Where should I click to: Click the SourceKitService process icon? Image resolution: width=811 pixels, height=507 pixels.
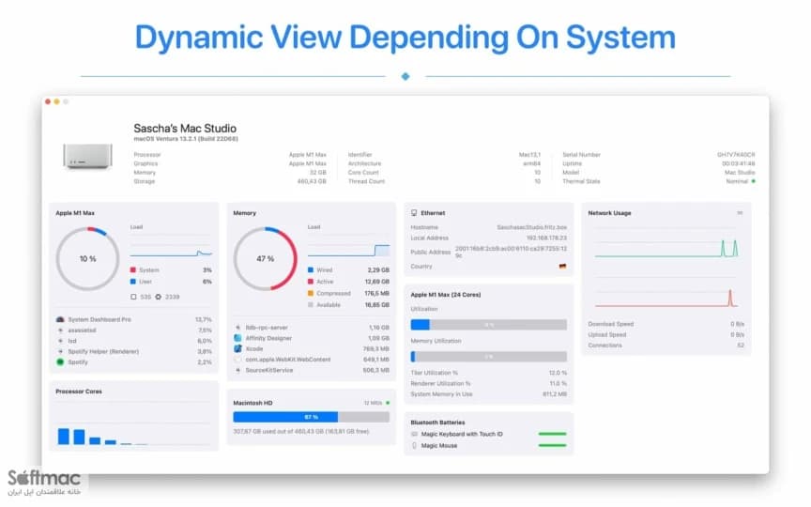(237, 371)
